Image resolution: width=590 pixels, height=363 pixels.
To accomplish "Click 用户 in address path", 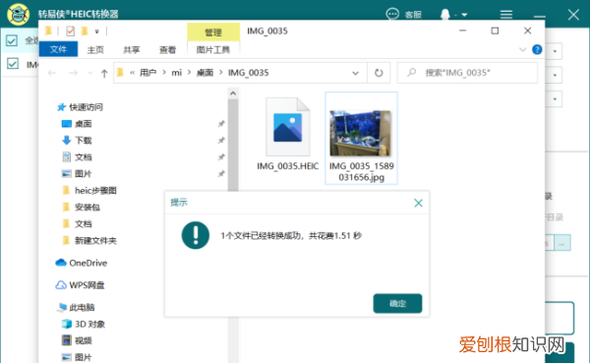I will 147,73.
